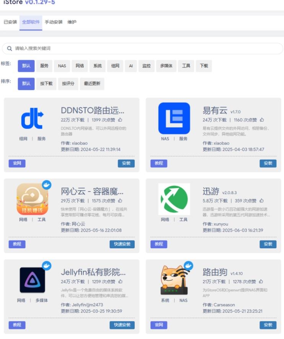This screenshot has height=339, width=284.
Task: Like Jellyfin with the thumbs-up icon
Action: pyautogui.click(x=120, y=282)
